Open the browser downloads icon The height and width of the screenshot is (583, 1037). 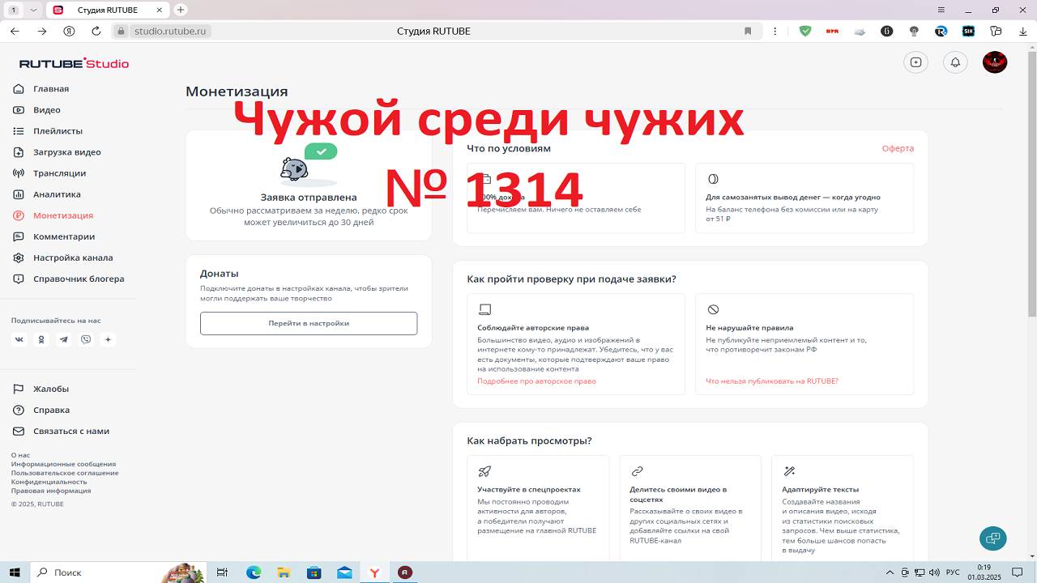point(1022,31)
